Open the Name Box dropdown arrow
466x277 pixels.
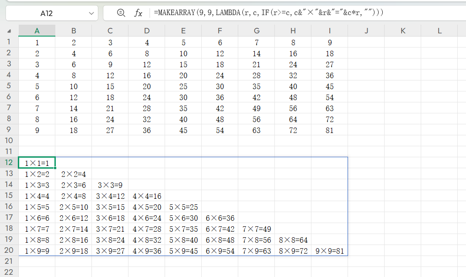click(x=90, y=13)
